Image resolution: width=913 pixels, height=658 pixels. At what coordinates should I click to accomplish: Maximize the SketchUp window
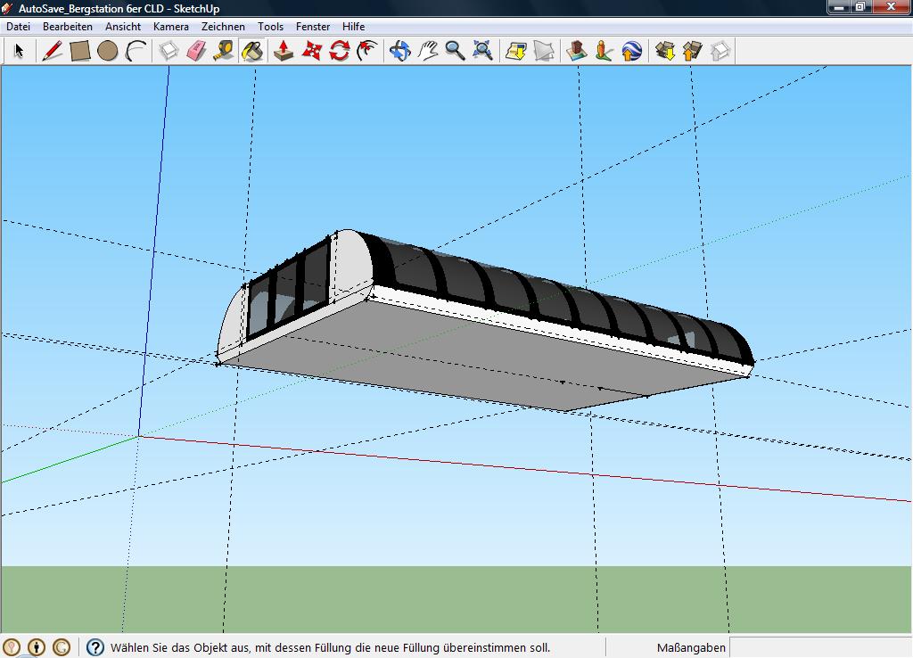pyautogui.click(x=860, y=7)
